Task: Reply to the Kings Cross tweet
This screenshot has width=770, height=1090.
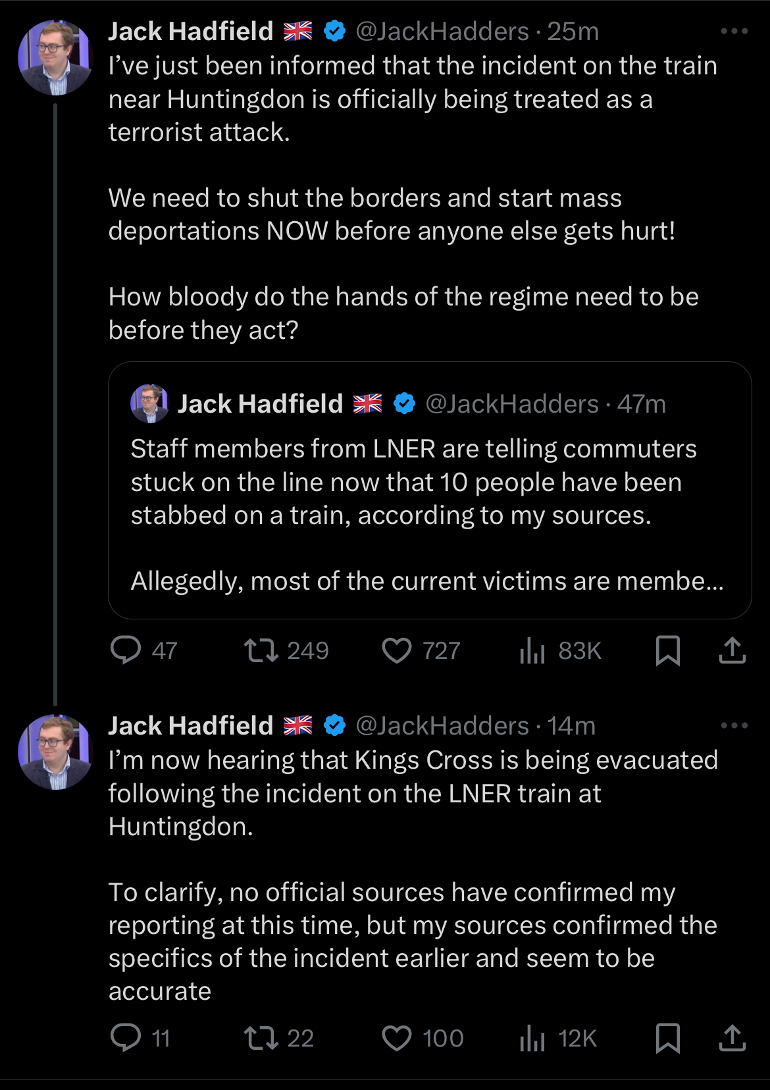Action: 126,1038
